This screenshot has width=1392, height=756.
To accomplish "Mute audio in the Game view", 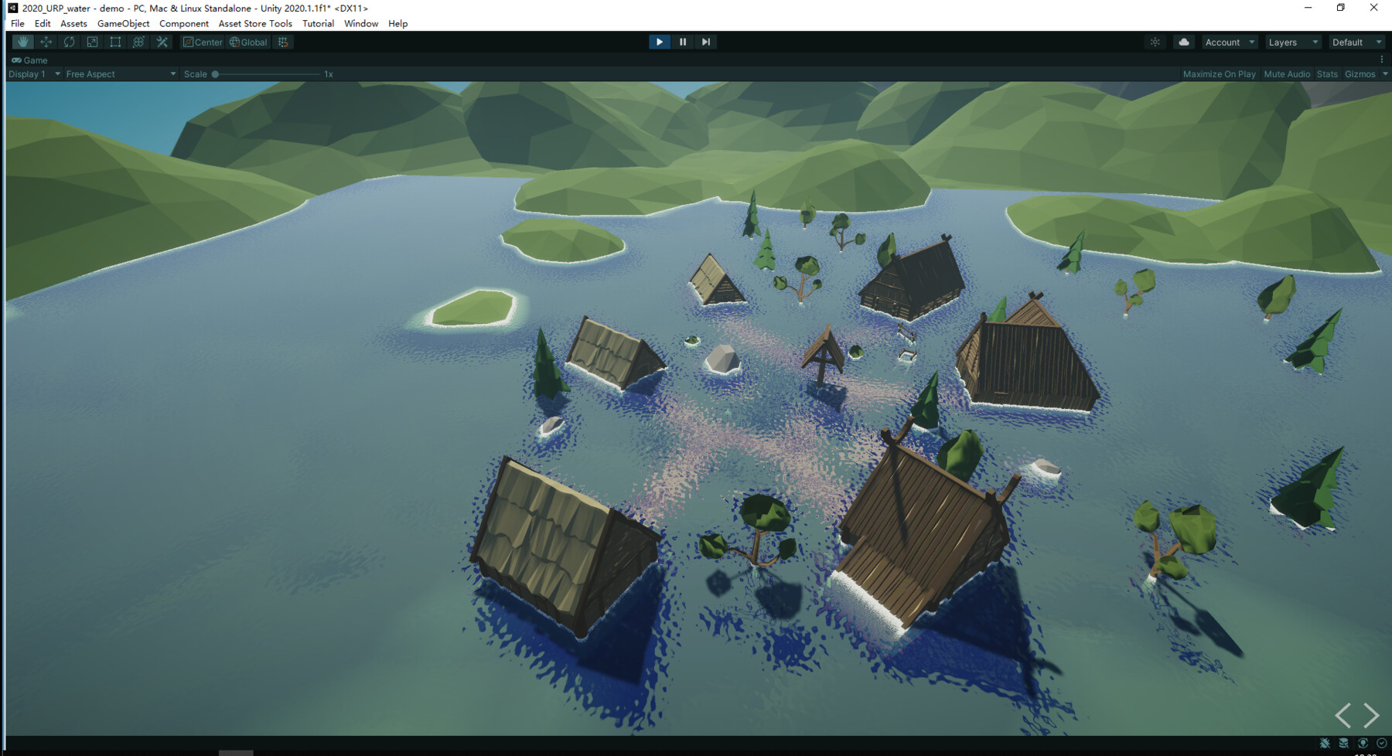I will [x=1286, y=73].
